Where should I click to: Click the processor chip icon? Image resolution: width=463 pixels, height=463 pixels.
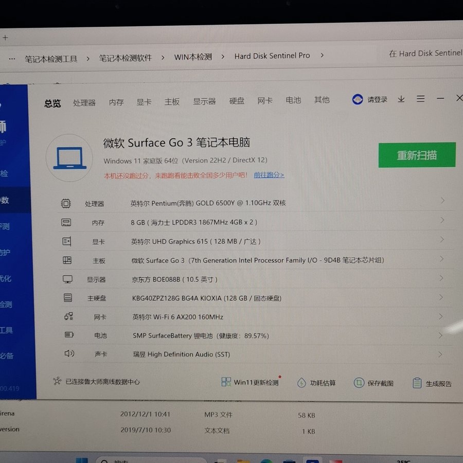(66, 203)
